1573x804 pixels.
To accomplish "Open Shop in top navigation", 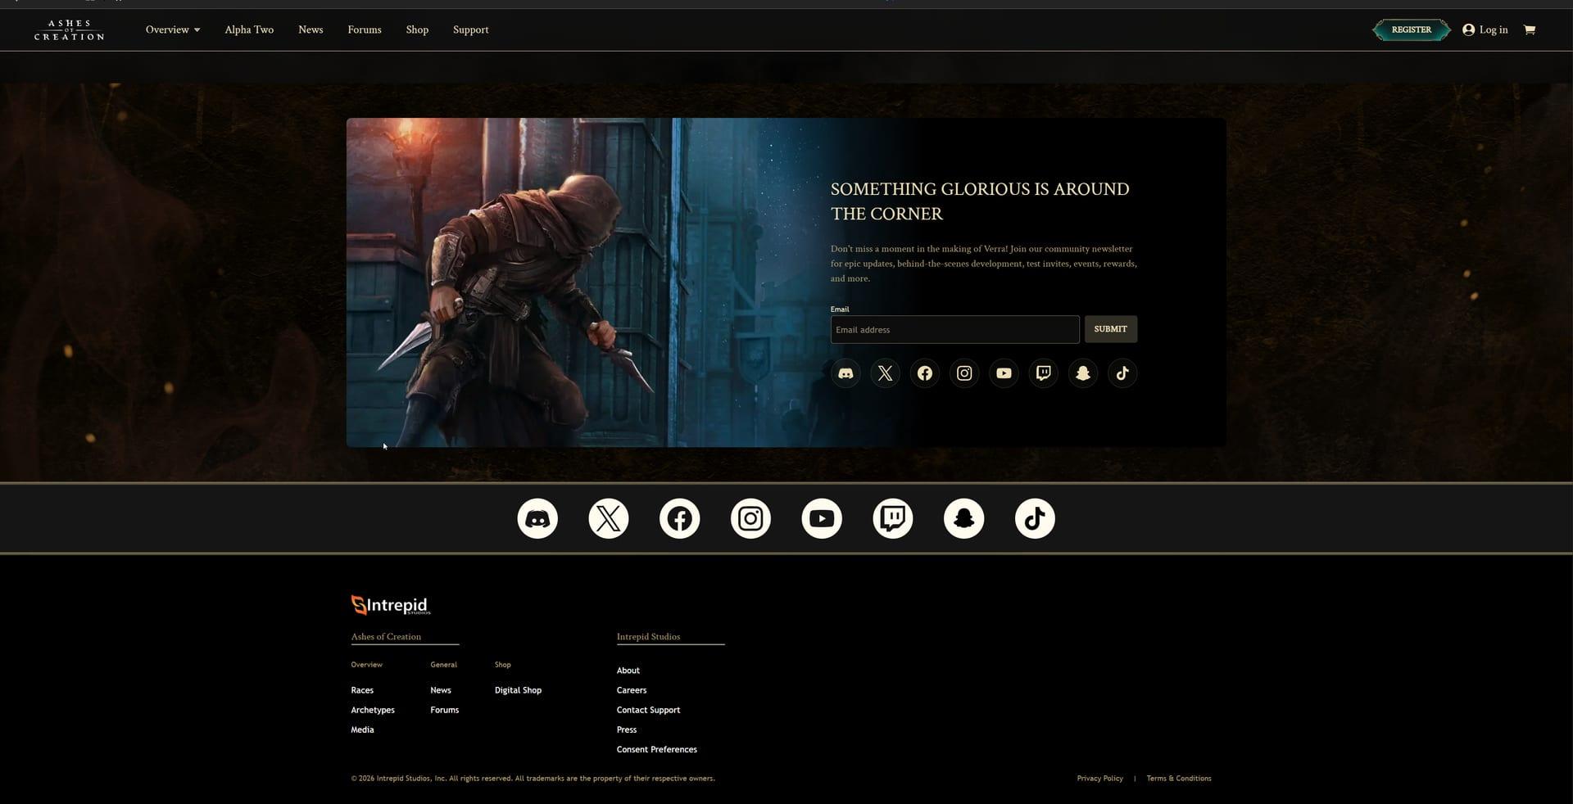I will click(x=417, y=29).
